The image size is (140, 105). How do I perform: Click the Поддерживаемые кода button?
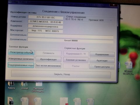click(21, 65)
